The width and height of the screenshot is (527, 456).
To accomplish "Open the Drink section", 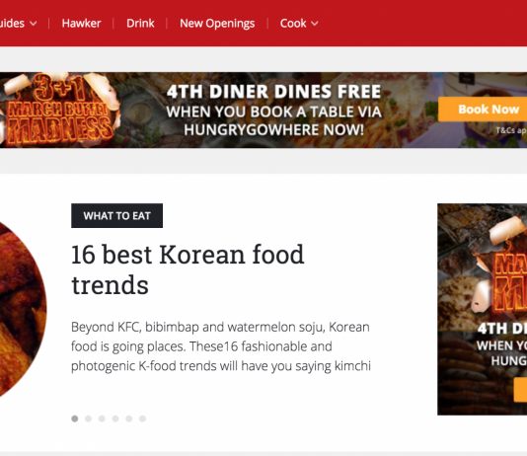I will [140, 23].
